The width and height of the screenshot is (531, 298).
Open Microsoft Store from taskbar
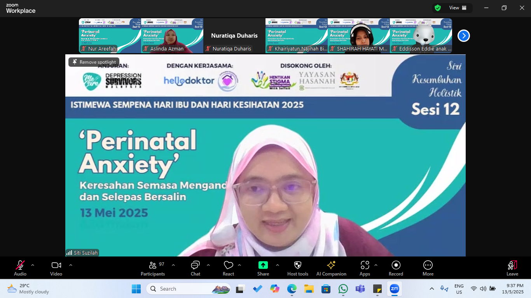326,289
